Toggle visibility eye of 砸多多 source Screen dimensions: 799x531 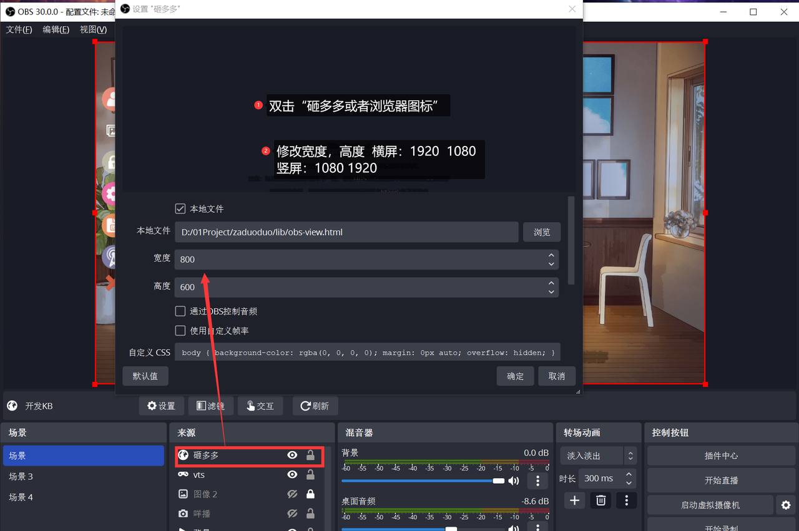click(x=292, y=455)
